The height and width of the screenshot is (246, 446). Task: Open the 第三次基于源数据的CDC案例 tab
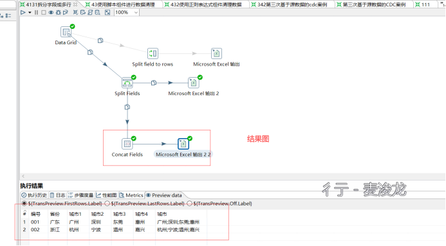pos(374,4)
